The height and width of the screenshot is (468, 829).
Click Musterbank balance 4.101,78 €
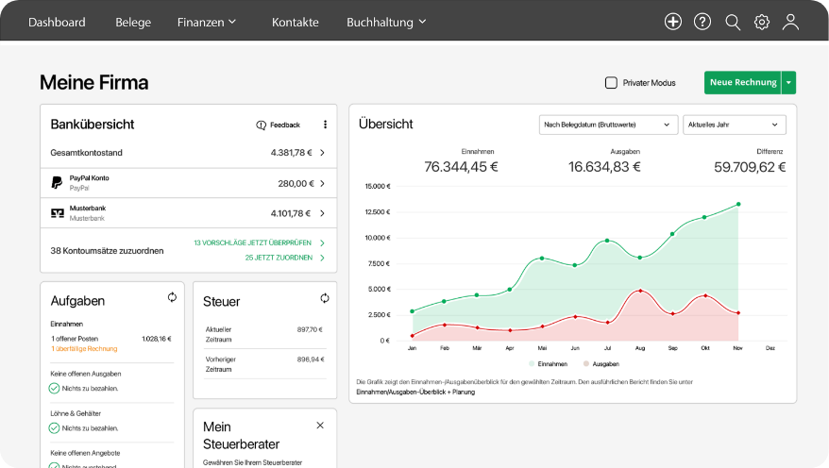click(x=291, y=213)
